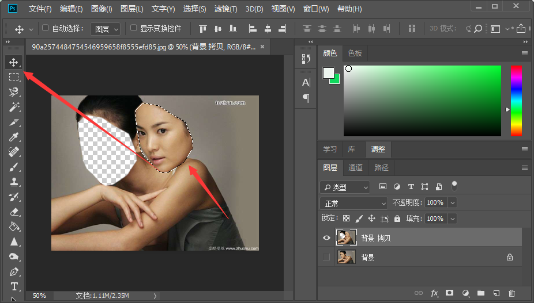Filter layers for type layers
534x303 pixels.
411,186
